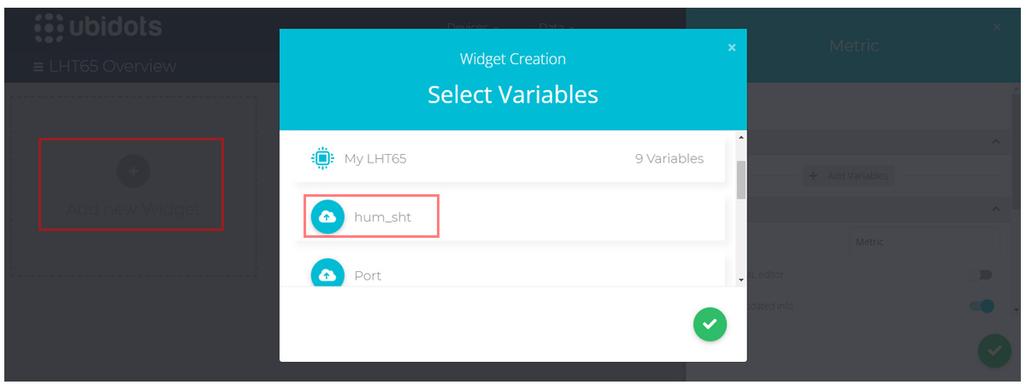This screenshot has height=385, width=1026.
Task: Open the hamburger menu beside LHT65 Overview
Action: pos(38,67)
